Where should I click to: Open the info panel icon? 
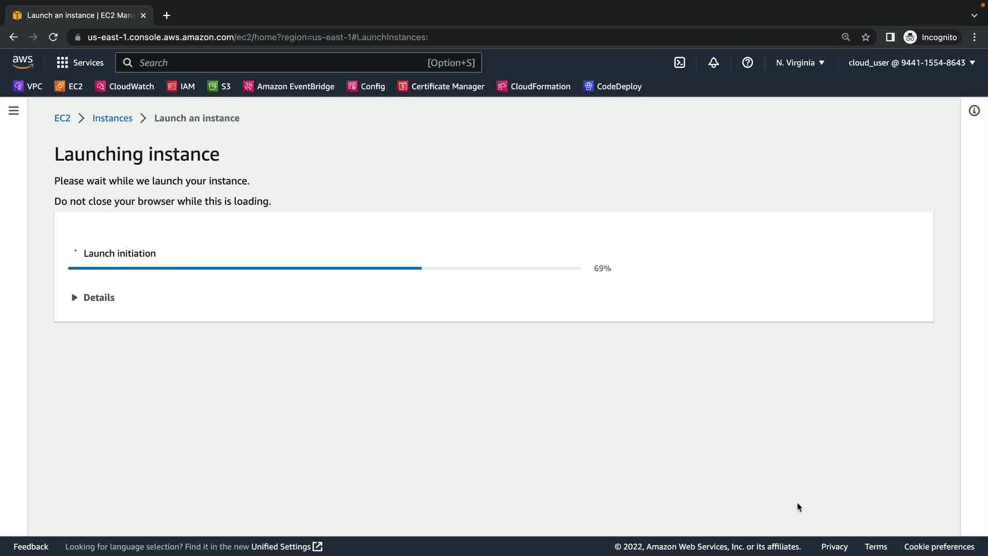974,111
